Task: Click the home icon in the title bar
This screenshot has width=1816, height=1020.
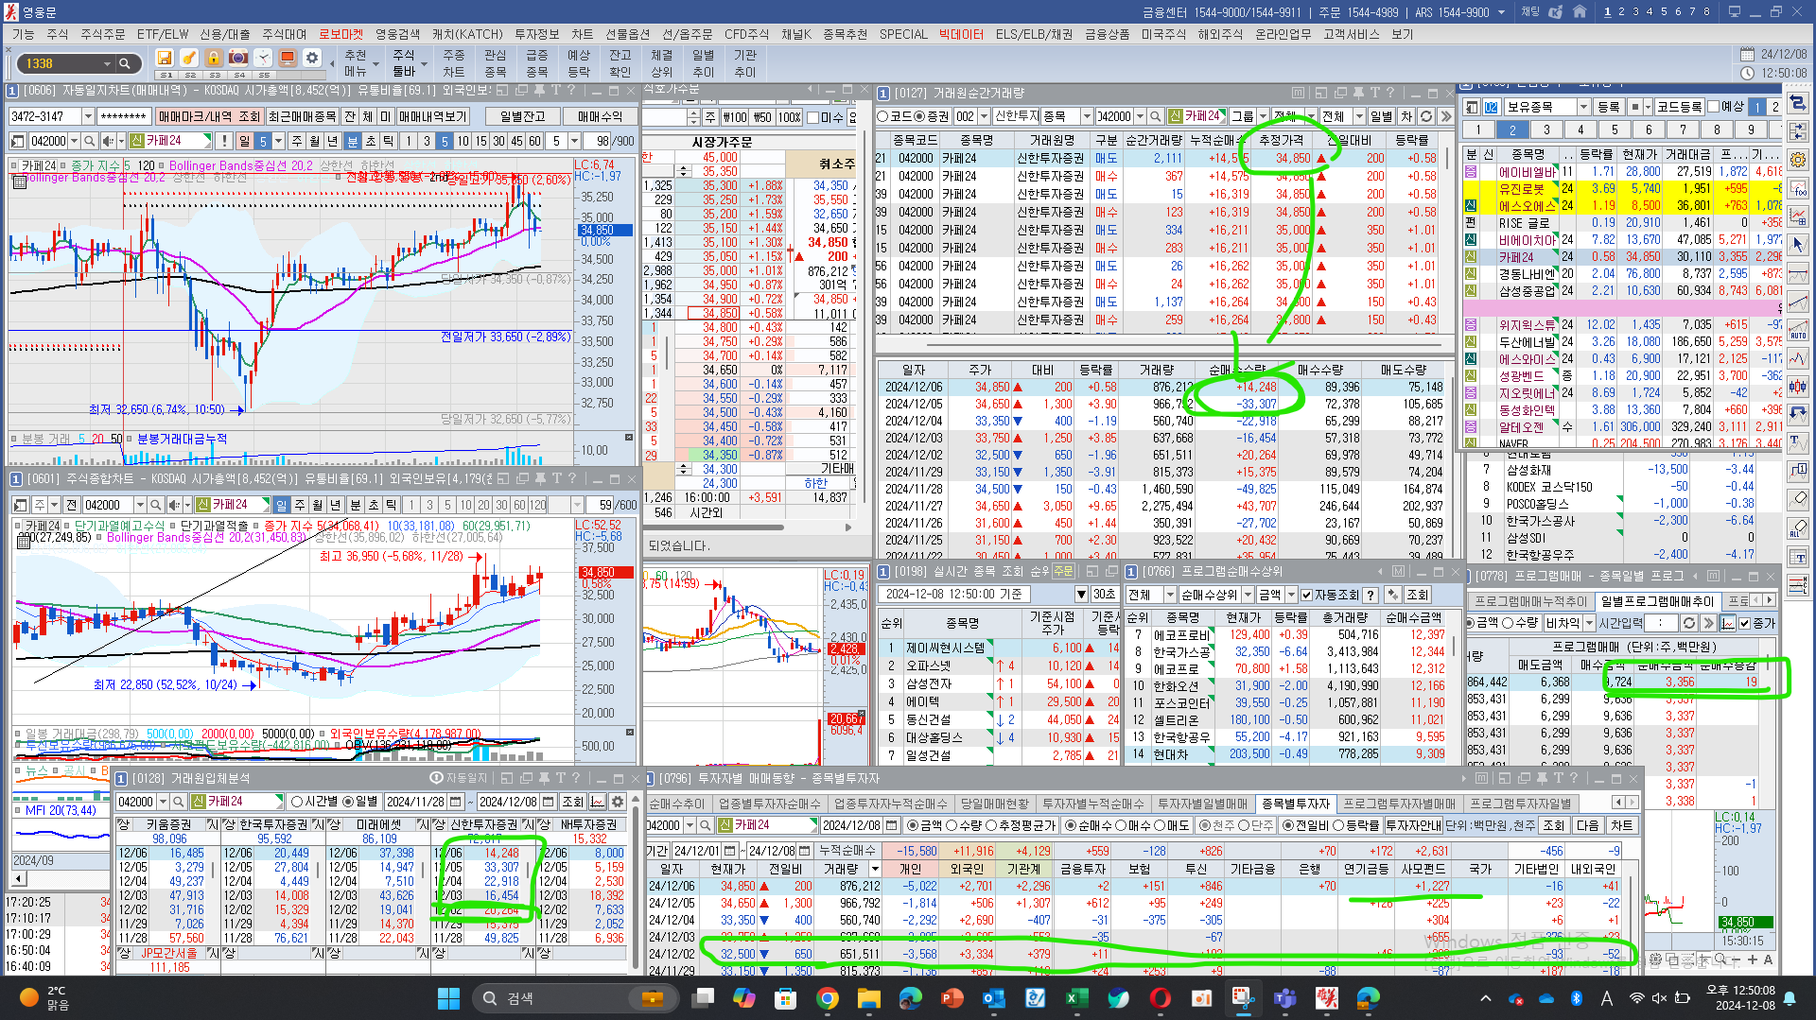Action: coord(1580,12)
